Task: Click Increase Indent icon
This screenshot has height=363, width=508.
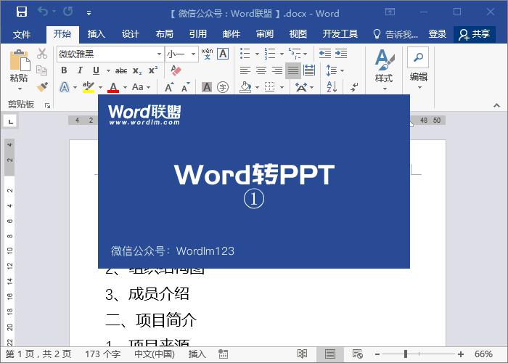Action: tap(341, 54)
